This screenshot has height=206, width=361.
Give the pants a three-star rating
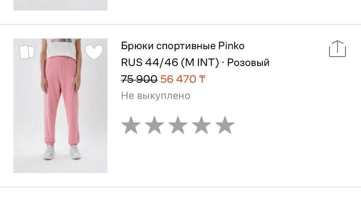click(177, 125)
